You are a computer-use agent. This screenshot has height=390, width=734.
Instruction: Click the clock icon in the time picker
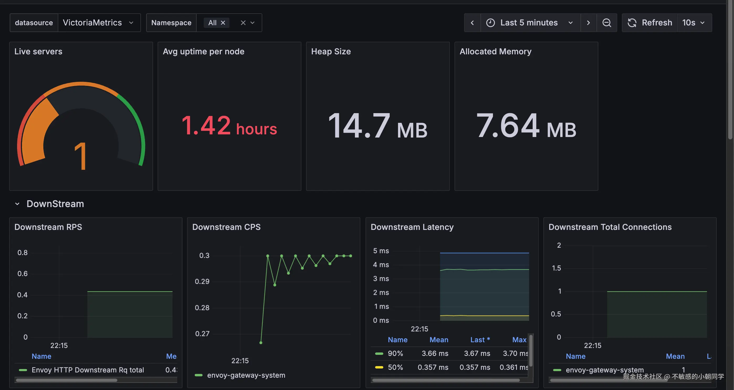pyautogui.click(x=490, y=23)
